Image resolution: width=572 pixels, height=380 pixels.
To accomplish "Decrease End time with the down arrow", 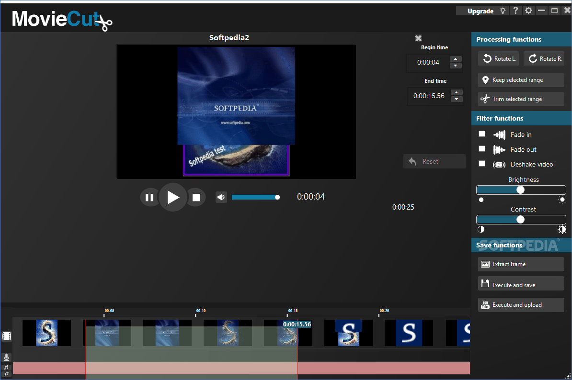I will (x=457, y=99).
